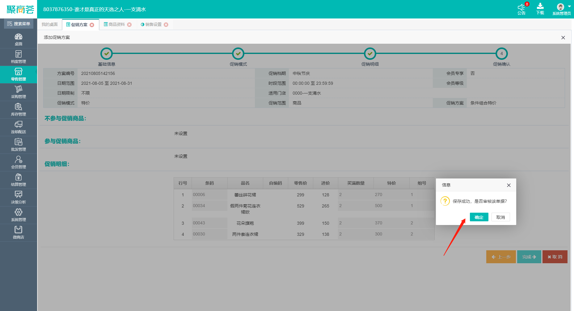The height and width of the screenshot is (311, 574).
Task: Click barcode cell 00006
Action: [x=209, y=194]
